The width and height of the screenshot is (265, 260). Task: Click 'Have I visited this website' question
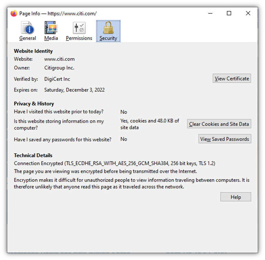tap(59, 112)
